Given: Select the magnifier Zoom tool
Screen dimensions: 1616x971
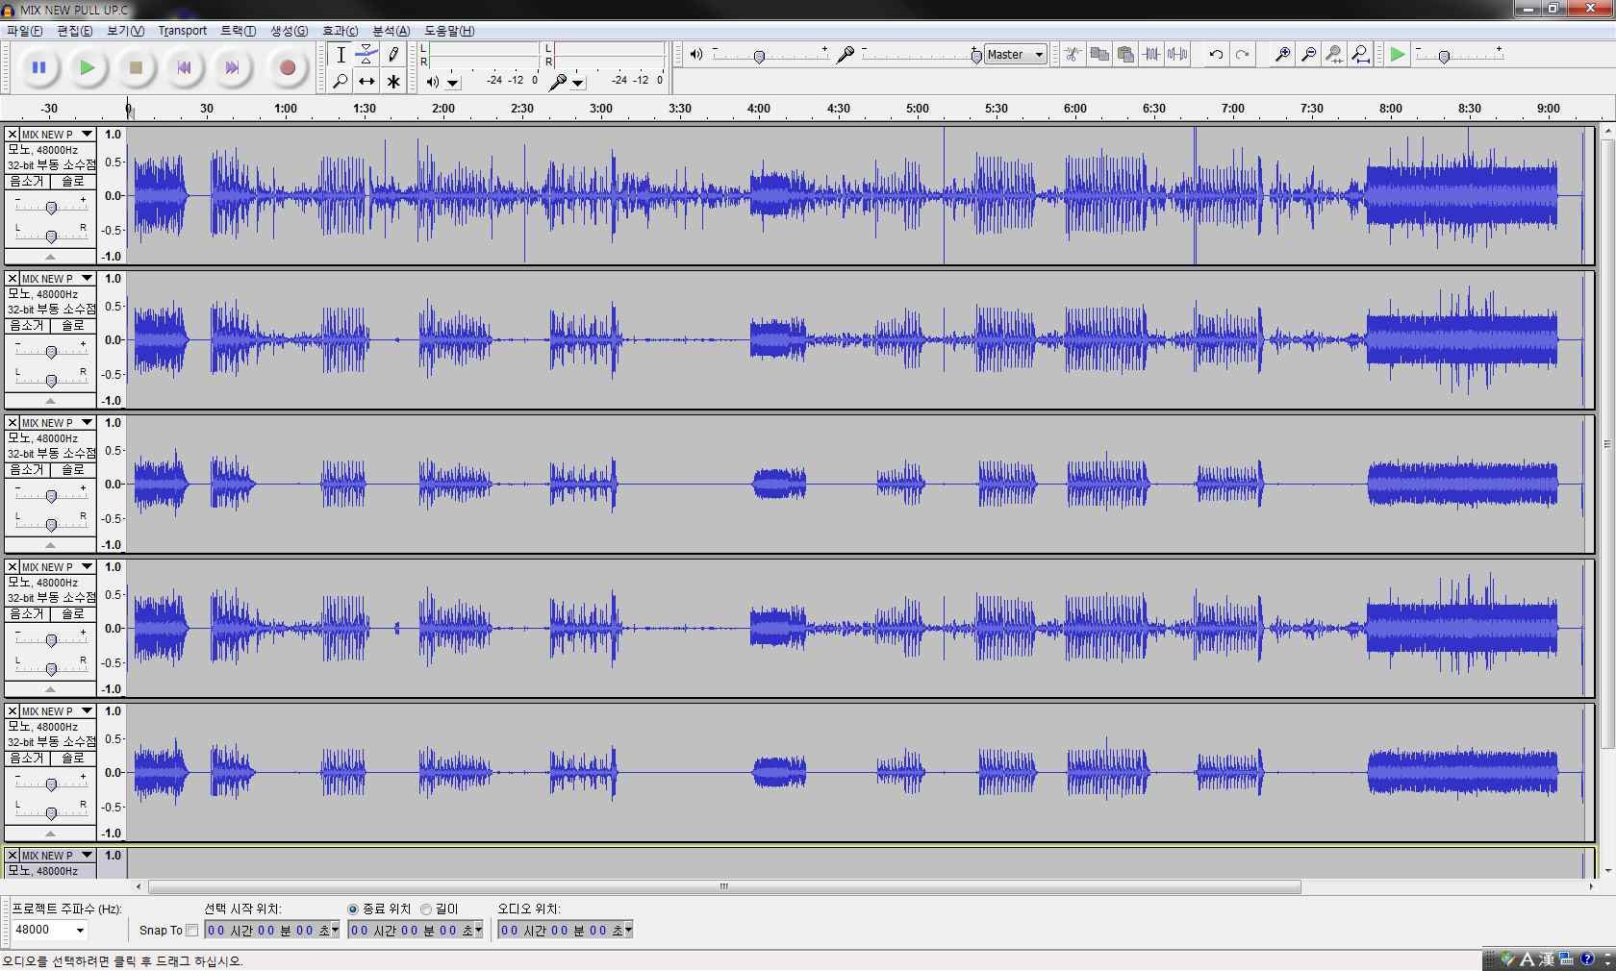Looking at the screenshot, I should tap(341, 82).
